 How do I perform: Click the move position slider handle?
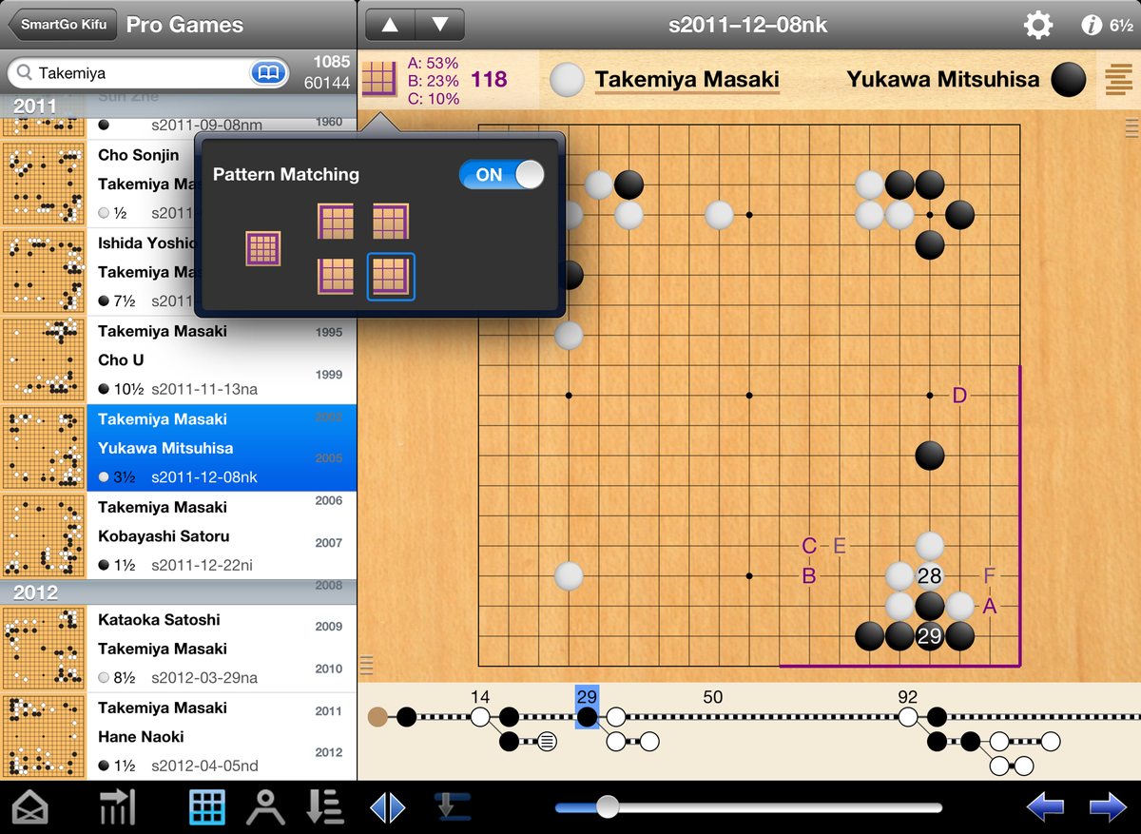[607, 807]
